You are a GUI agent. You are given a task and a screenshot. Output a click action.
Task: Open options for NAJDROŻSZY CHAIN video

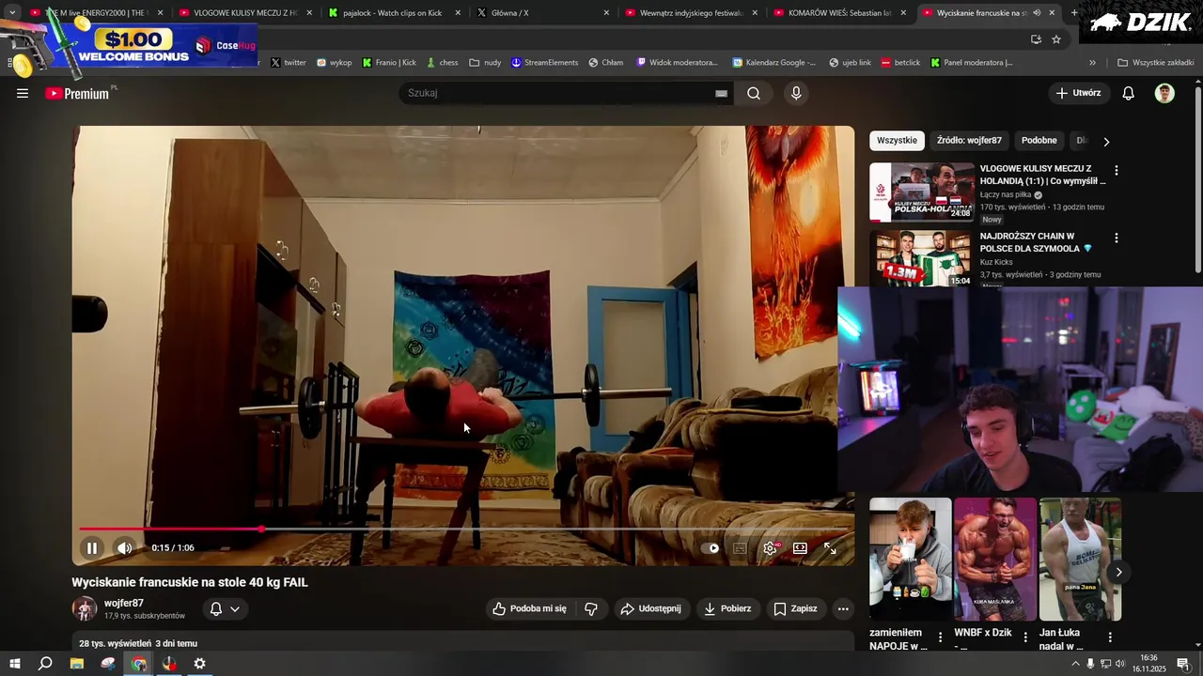[1117, 238]
